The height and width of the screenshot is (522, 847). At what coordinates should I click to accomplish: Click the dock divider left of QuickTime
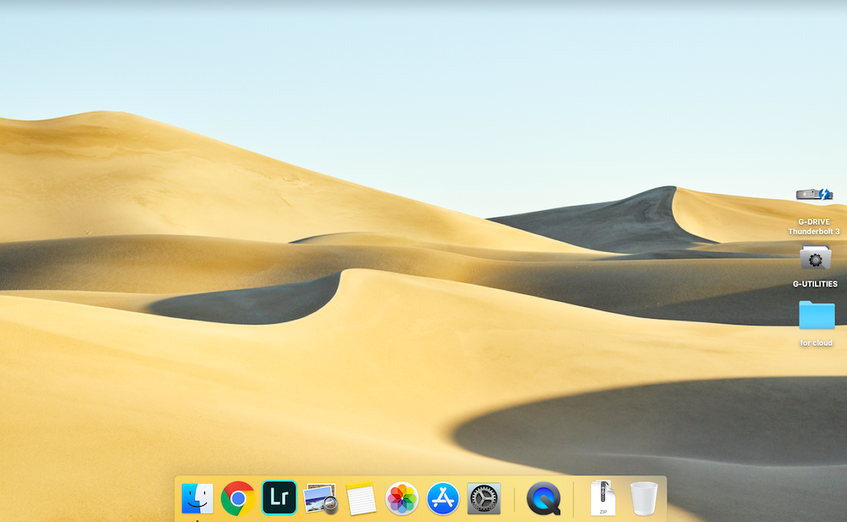[514, 499]
